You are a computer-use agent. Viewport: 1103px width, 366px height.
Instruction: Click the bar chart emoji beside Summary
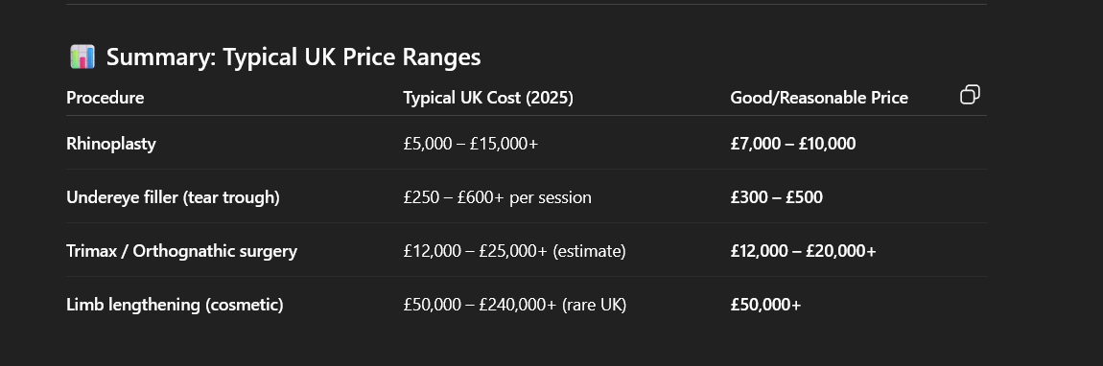point(82,57)
